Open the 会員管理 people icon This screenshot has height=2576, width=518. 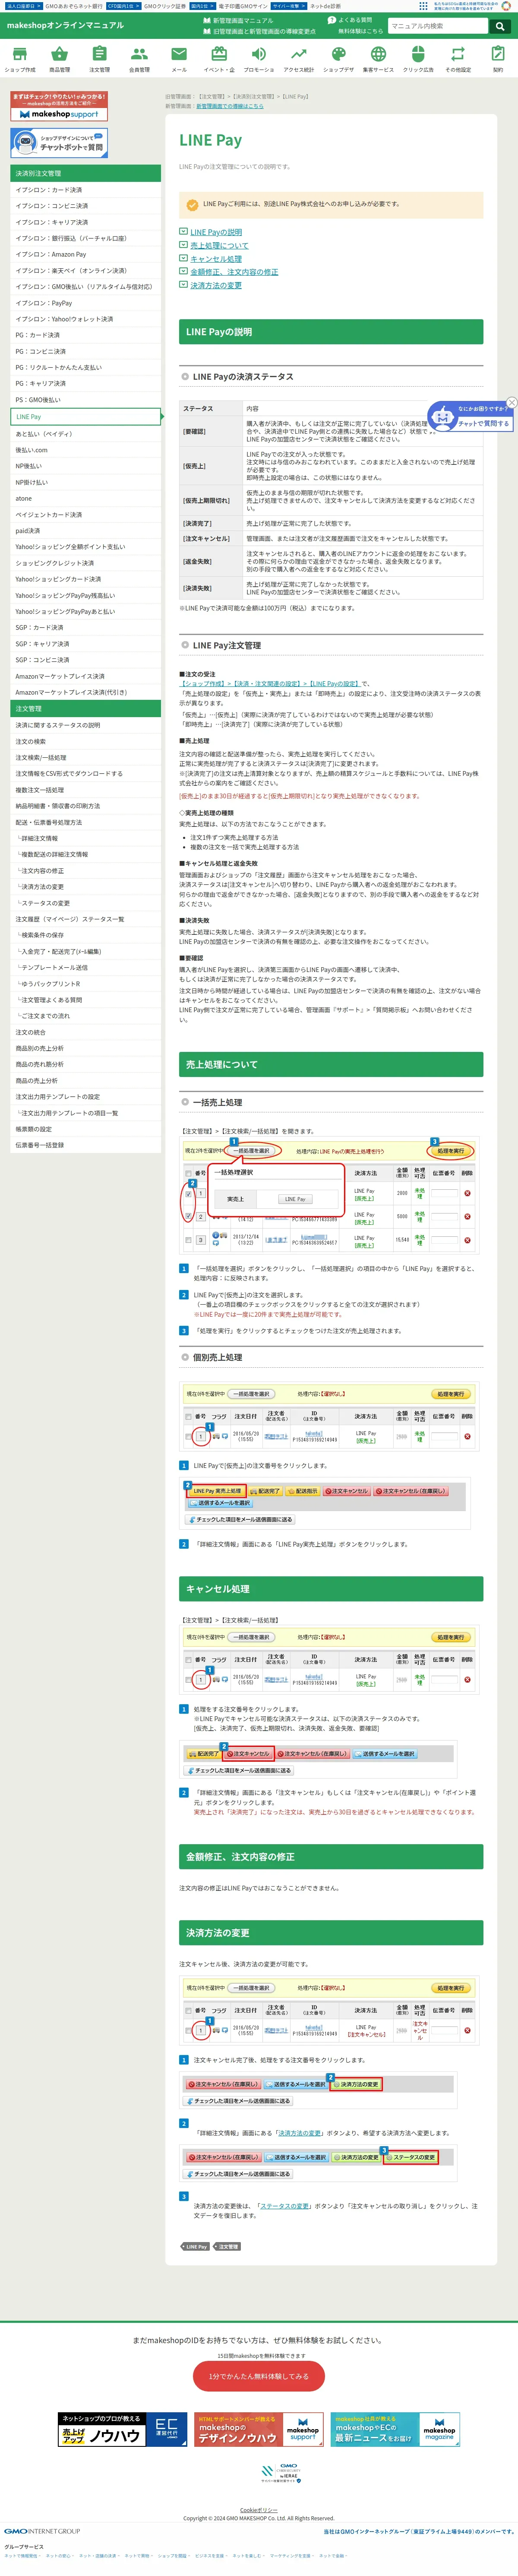point(139,59)
